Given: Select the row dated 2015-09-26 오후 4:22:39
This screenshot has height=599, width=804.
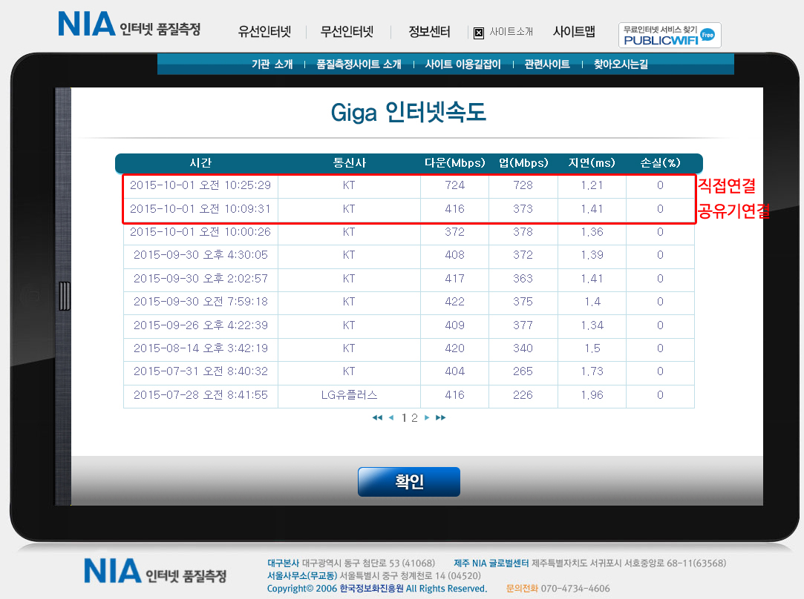Looking at the screenshot, I should pyautogui.click(x=408, y=325).
